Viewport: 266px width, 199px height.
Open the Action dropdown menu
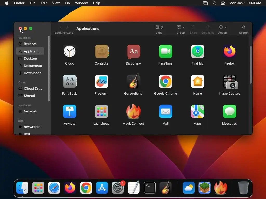(x=223, y=27)
